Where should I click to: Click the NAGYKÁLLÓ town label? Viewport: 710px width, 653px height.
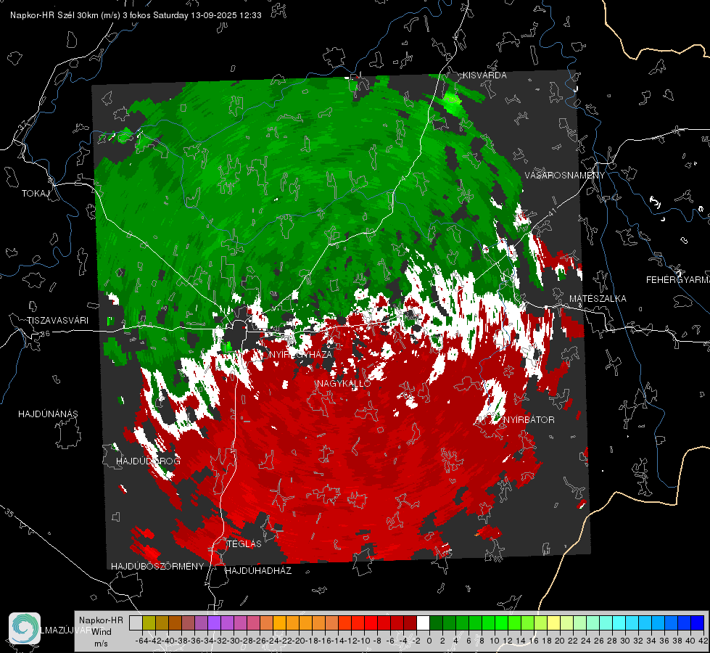click(x=344, y=383)
